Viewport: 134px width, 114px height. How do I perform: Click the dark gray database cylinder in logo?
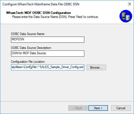pyautogui.click(x=124, y=14)
